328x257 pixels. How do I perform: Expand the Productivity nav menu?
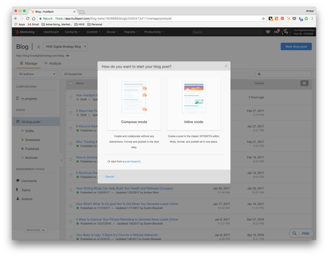pos(154,32)
